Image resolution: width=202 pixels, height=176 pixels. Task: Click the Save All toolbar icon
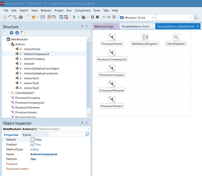tap(49, 17)
